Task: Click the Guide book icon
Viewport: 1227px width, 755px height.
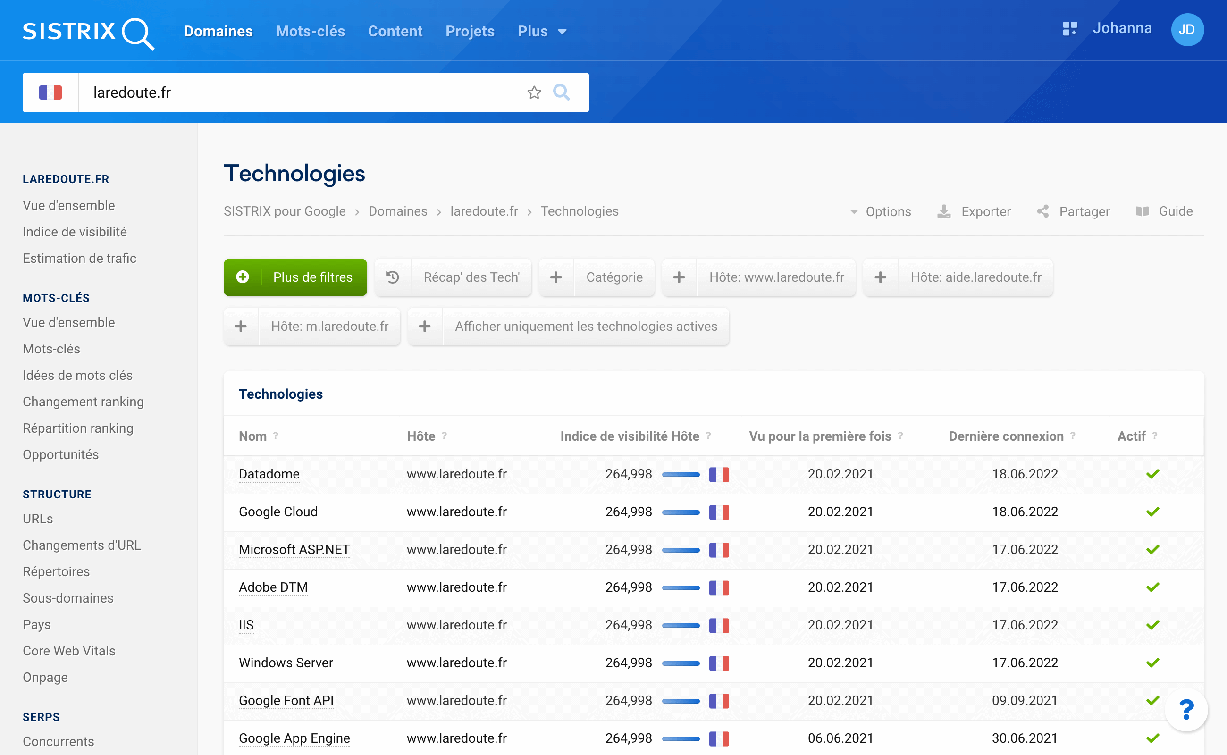Action: (x=1142, y=212)
